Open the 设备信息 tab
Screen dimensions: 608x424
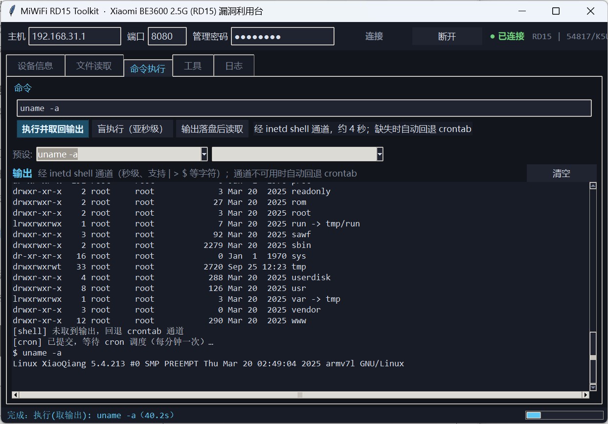35,66
